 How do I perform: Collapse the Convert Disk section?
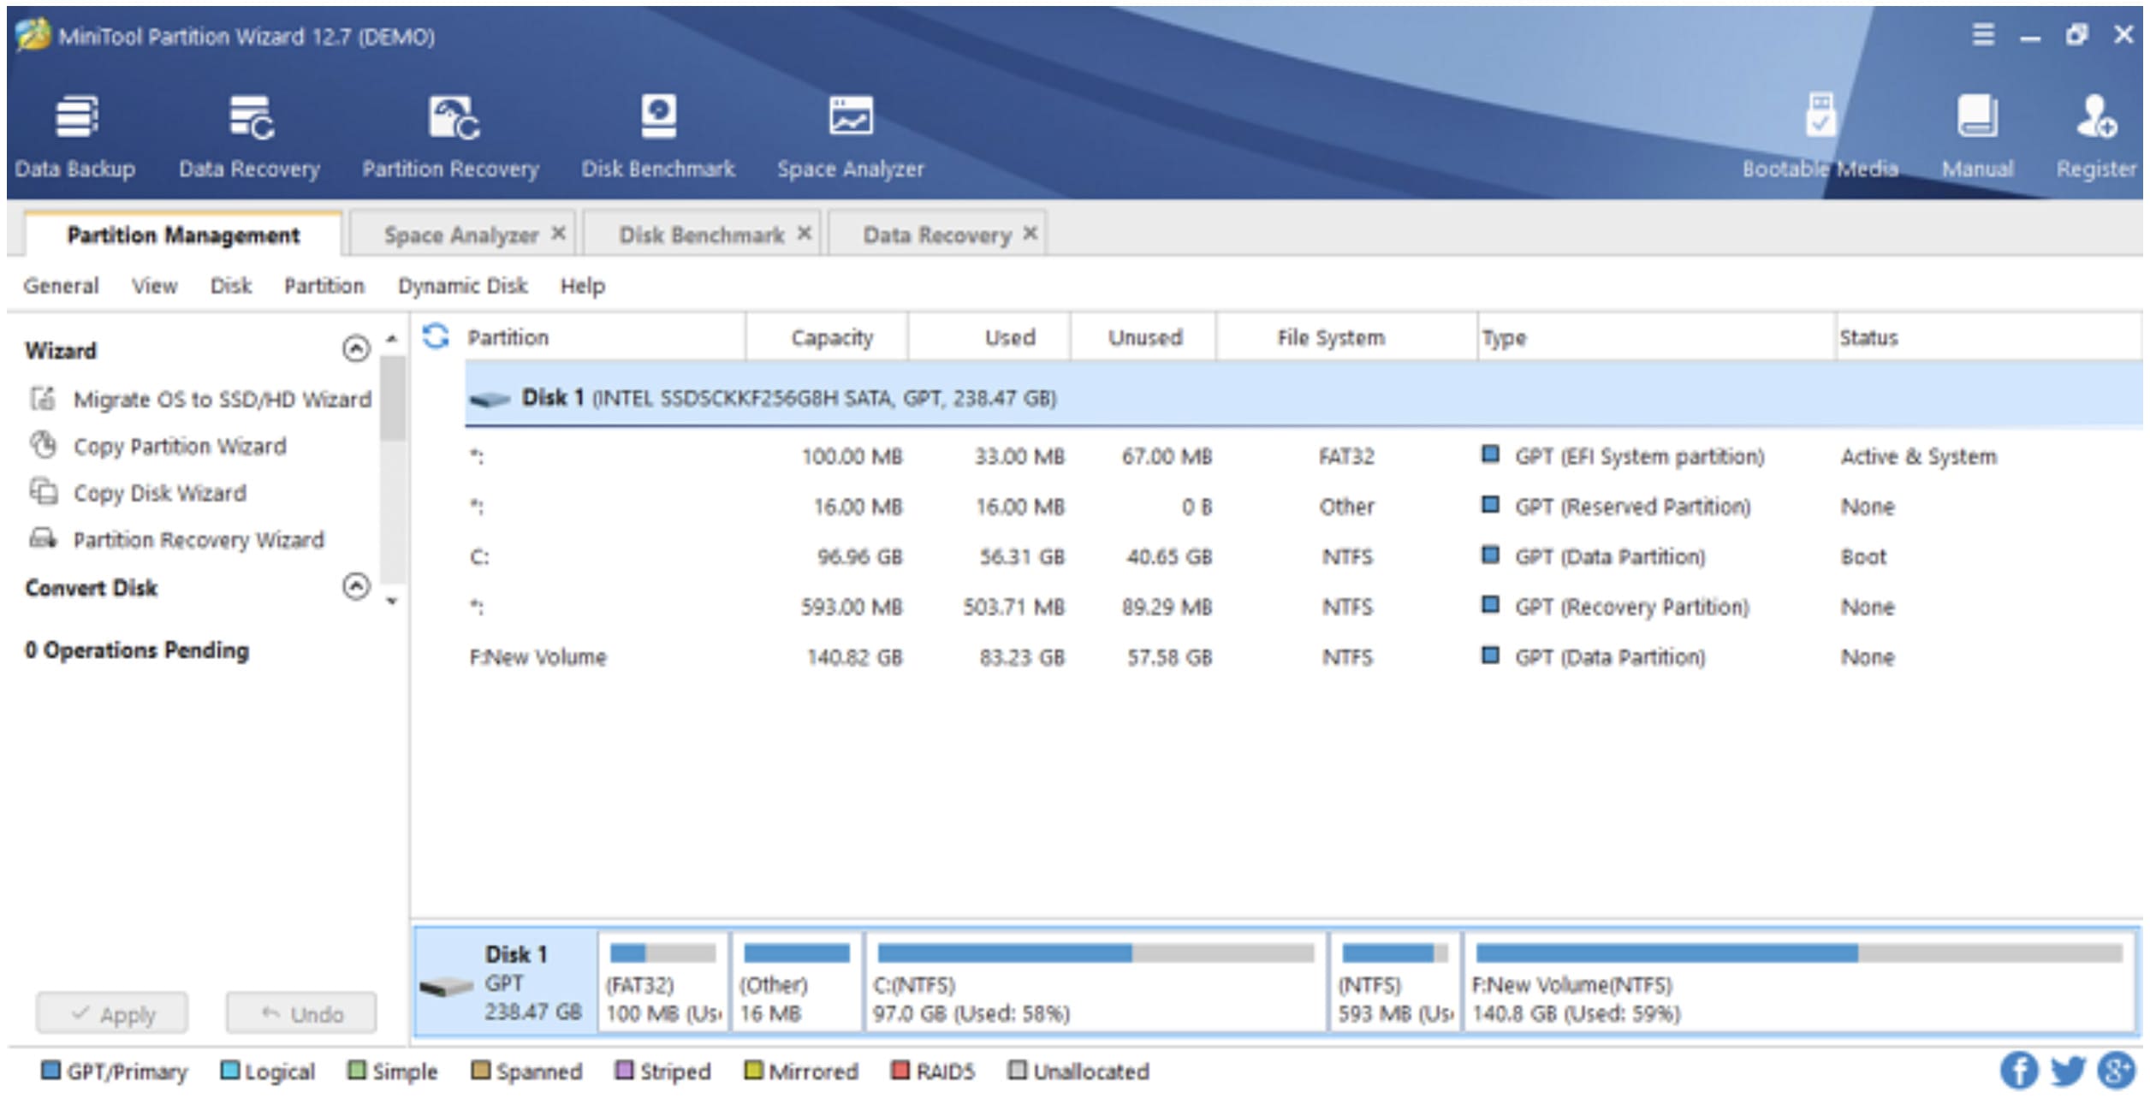pos(356,586)
